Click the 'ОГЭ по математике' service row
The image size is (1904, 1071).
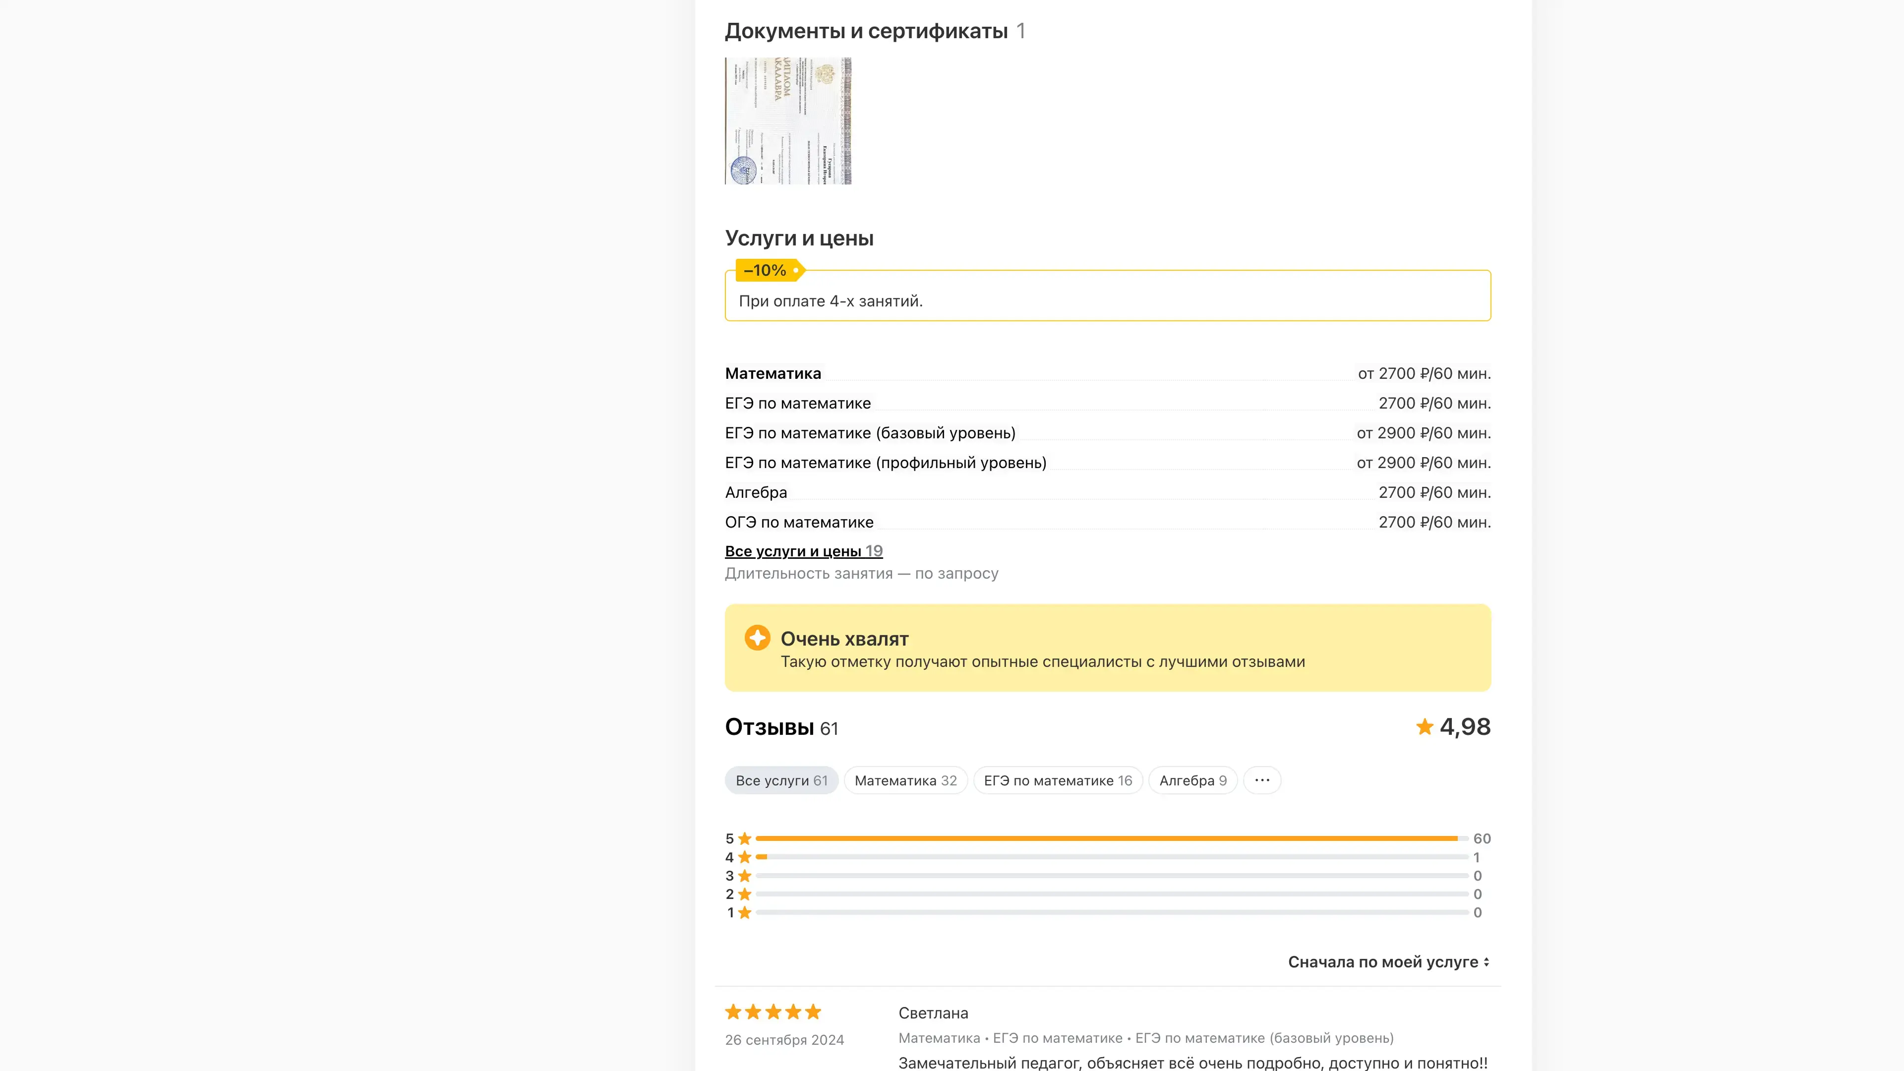[x=799, y=523]
